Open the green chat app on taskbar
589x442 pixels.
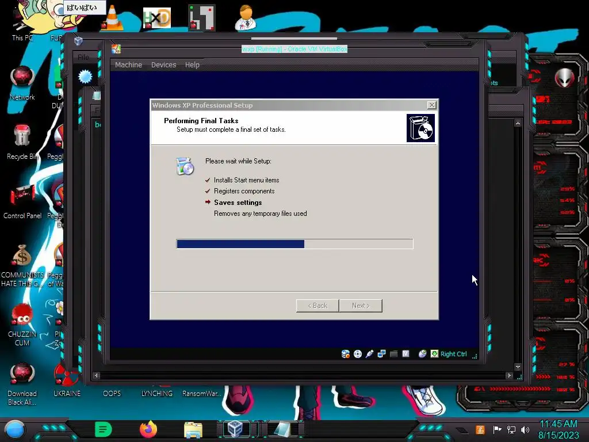(x=104, y=429)
